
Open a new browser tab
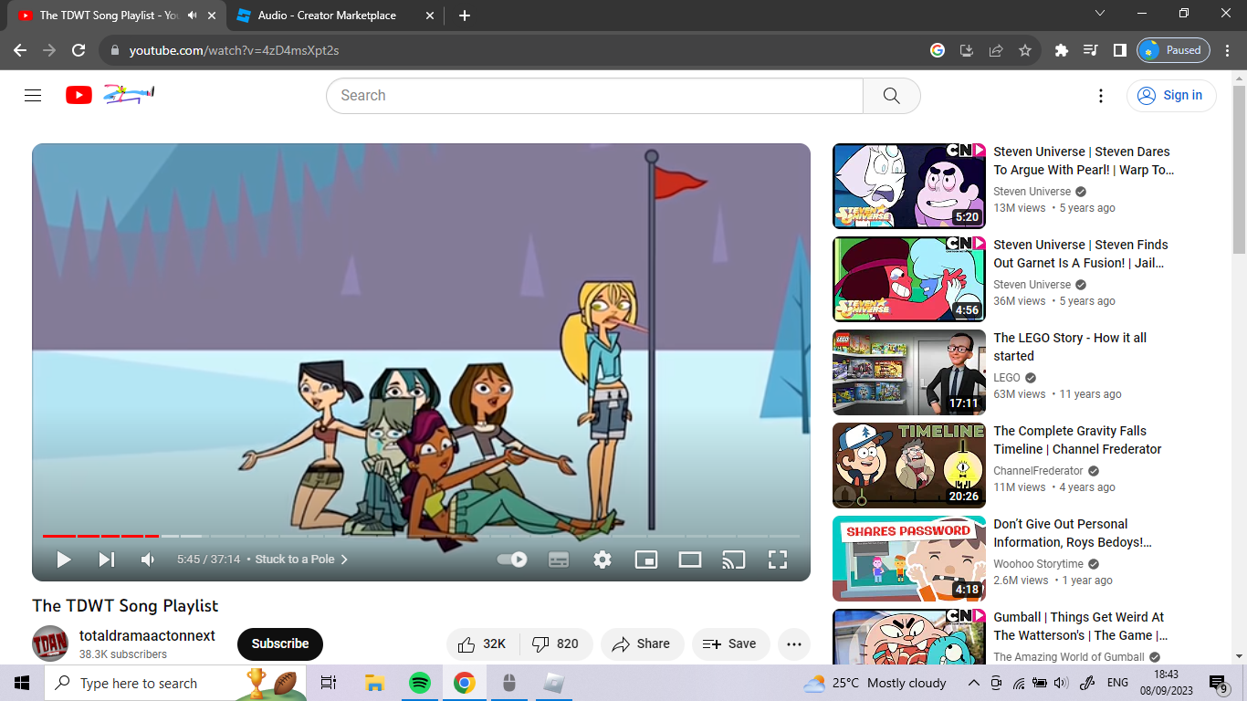point(465,16)
